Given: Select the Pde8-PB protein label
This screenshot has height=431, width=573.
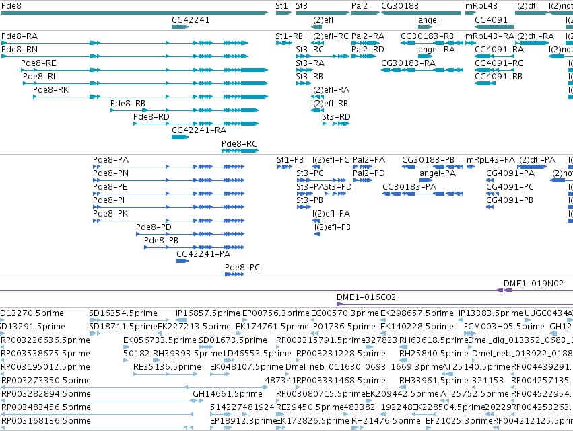Looking at the screenshot, I should (x=161, y=241).
